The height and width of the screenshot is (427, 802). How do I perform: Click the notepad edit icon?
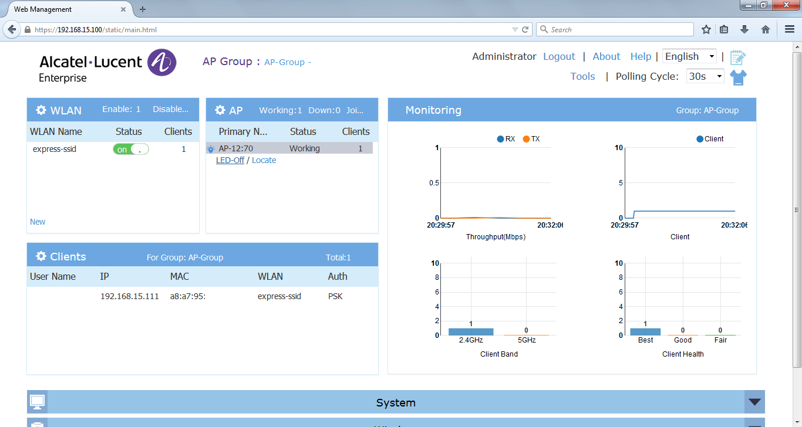[738, 57]
